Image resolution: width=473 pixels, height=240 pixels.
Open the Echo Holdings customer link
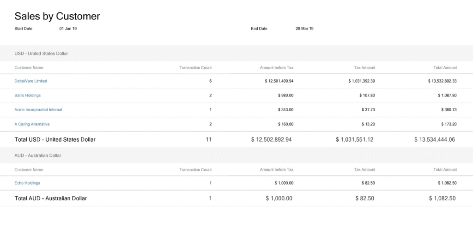click(27, 183)
